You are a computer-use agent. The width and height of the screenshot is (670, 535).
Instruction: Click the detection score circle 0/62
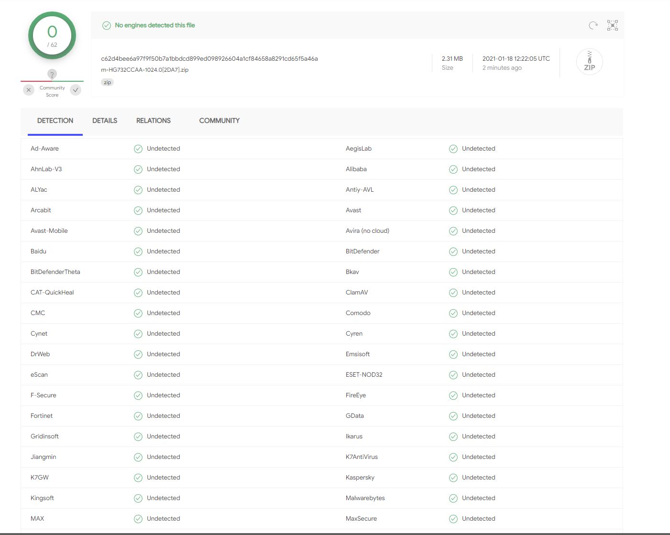[x=52, y=35]
